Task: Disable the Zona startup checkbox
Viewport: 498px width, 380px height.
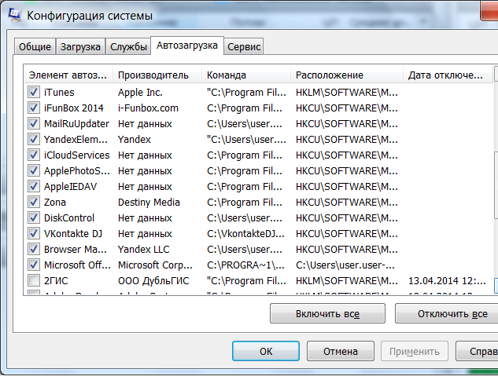Action: [x=34, y=202]
